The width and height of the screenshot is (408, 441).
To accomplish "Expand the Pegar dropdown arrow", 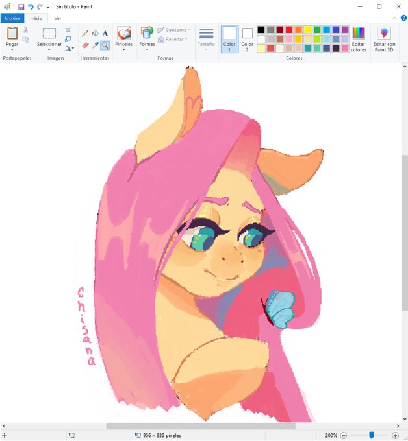I will (12, 50).
